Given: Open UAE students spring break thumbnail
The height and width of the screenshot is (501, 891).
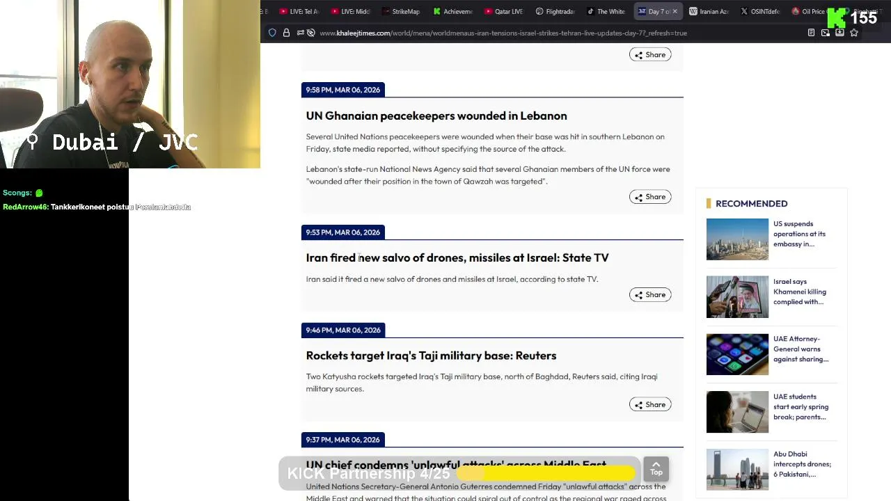Looking at the screenshot, I should (x=737, y=412).
